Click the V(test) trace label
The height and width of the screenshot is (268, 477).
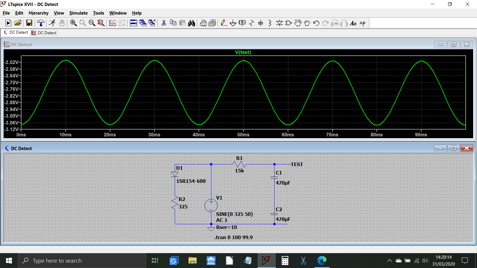(x=243, y=52)
